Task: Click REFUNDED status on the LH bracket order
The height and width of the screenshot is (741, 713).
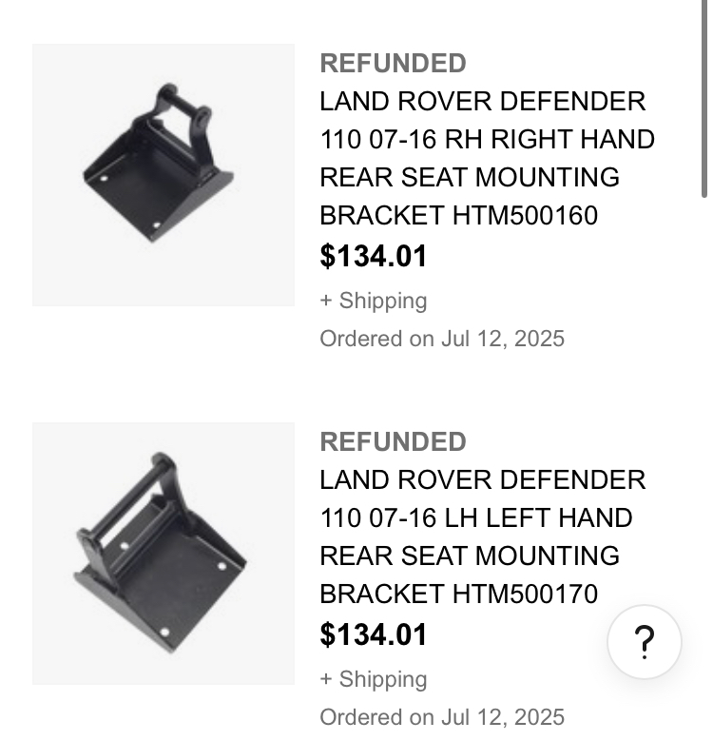Action: [x=393, y=442]
